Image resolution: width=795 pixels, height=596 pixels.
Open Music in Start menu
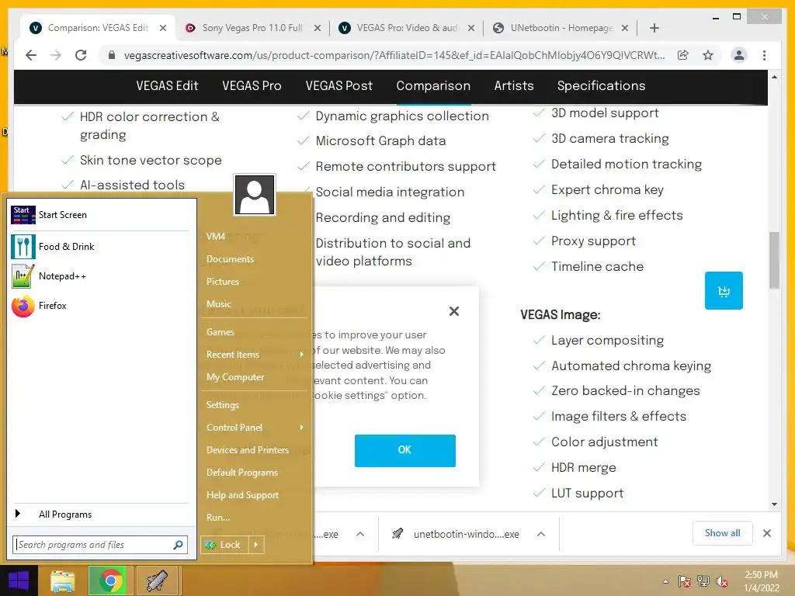(x=218, y=304)
